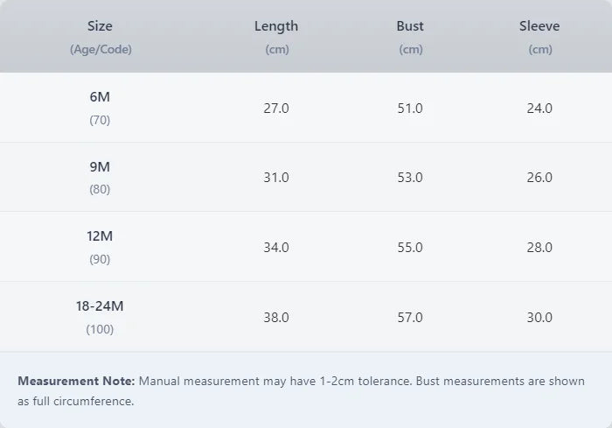Click the 26.0 sleeve value
The height and width of the screenshot is (428, 612).
tap(539, 178)
